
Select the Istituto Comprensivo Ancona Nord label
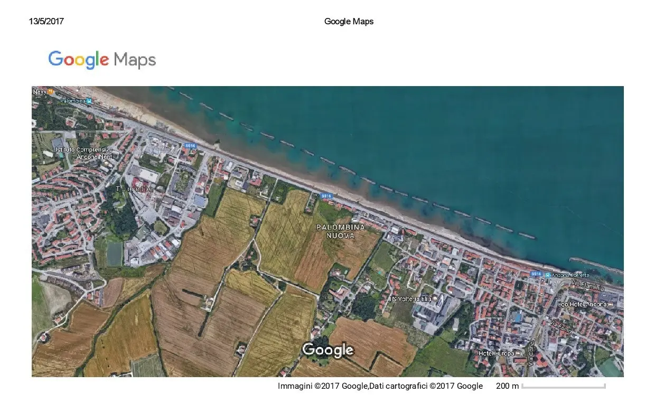coord(84,153)
